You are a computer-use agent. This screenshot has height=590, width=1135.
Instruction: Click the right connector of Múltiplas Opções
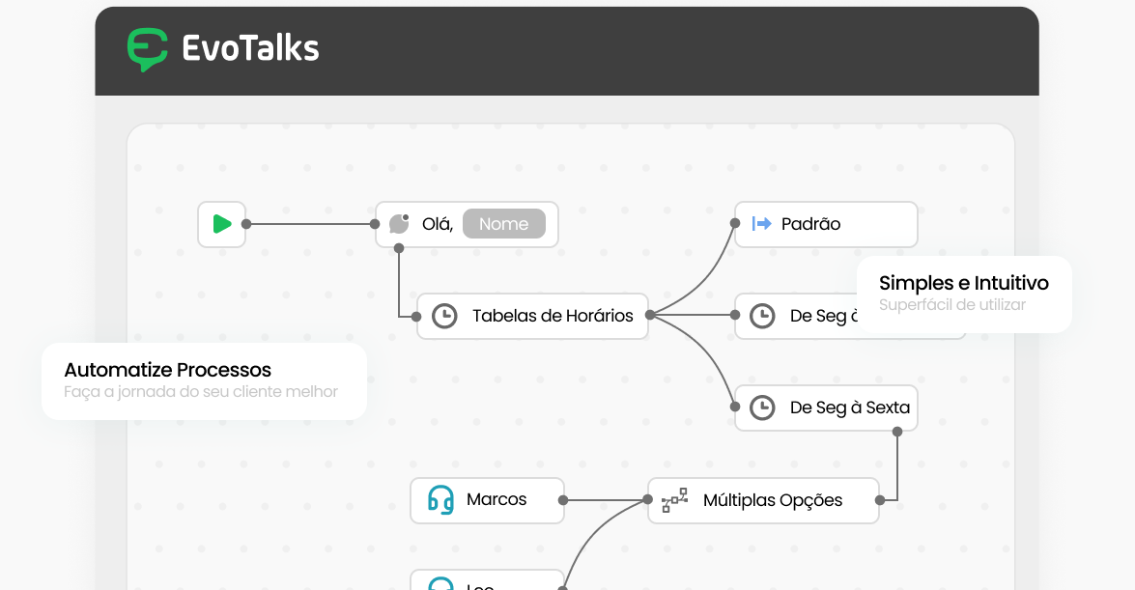[x=880, y=500]
